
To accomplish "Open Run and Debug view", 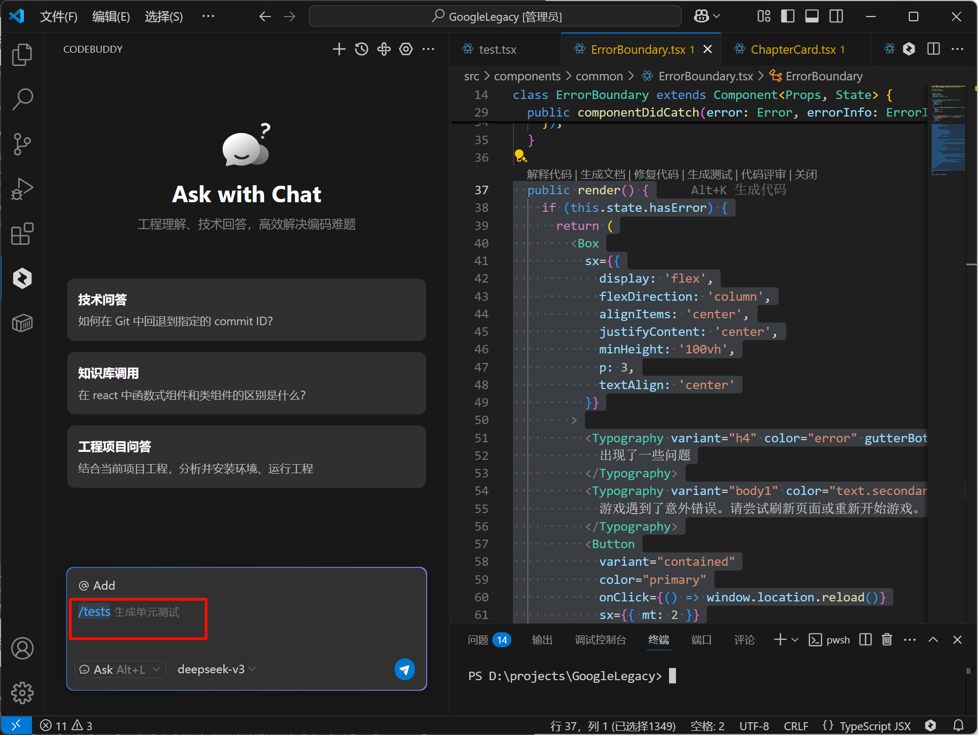I will (x=22, y=189).
